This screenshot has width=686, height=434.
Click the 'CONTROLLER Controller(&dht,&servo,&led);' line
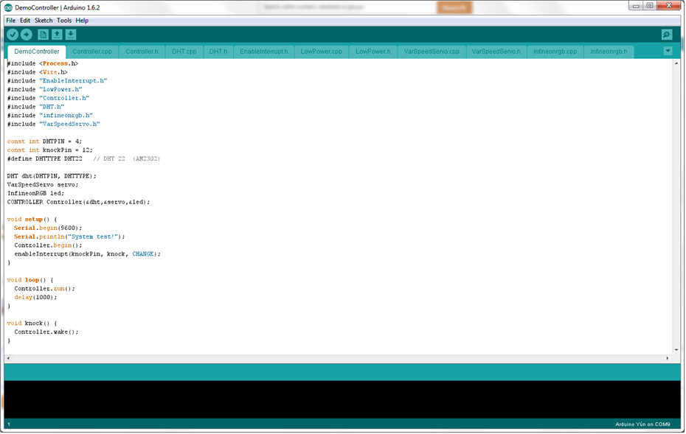78,202
